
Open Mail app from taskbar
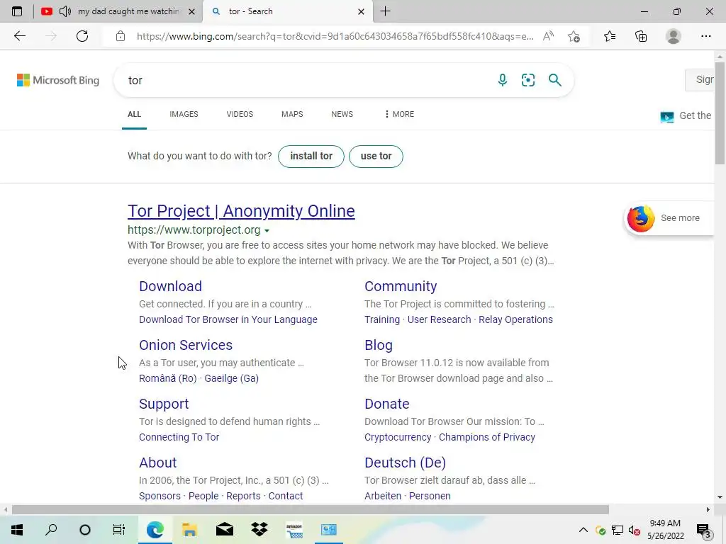pyautogui.click(x=225, y=530)
